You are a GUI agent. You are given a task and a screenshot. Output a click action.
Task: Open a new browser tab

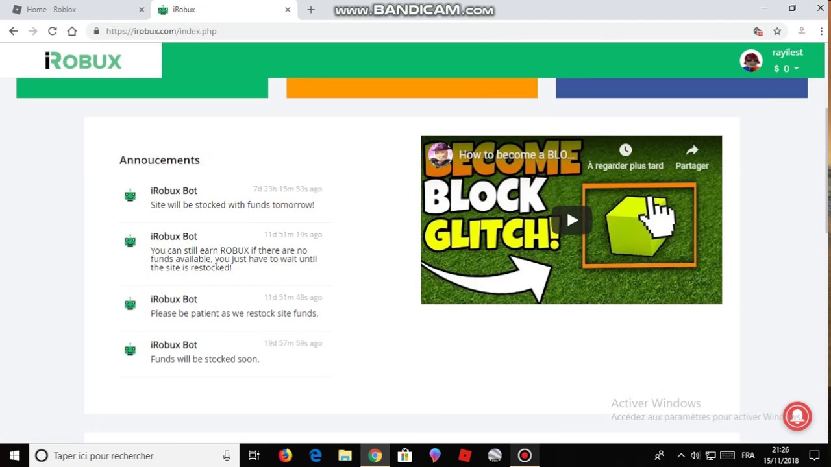(x=310, y=10)
